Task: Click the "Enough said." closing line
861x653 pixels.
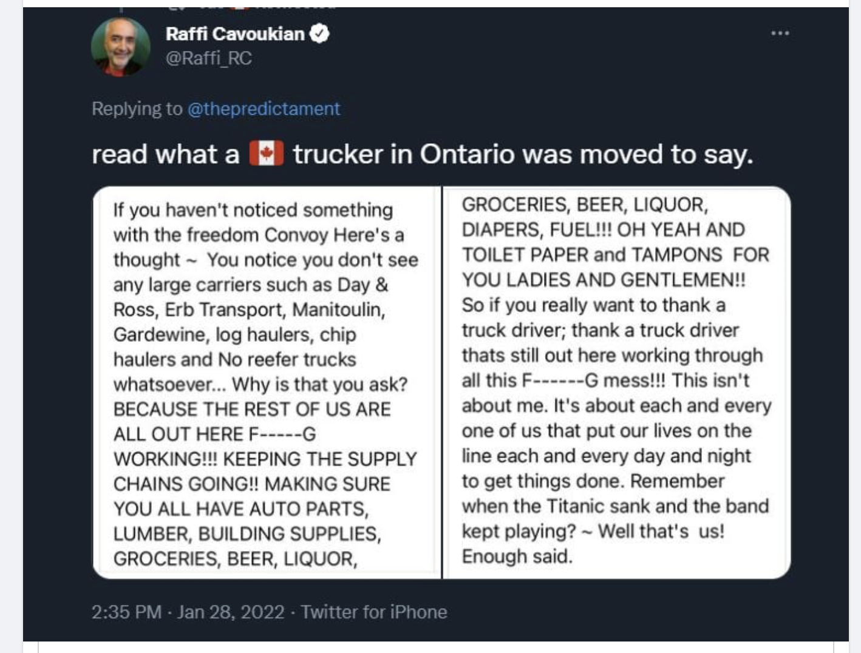Action: 517,556
